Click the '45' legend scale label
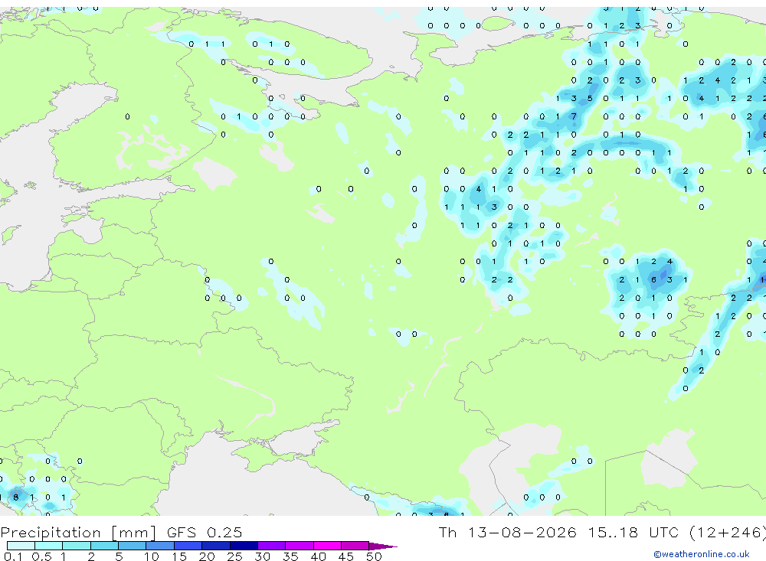This screenshot has width=766, height=561. pos(346,556)
